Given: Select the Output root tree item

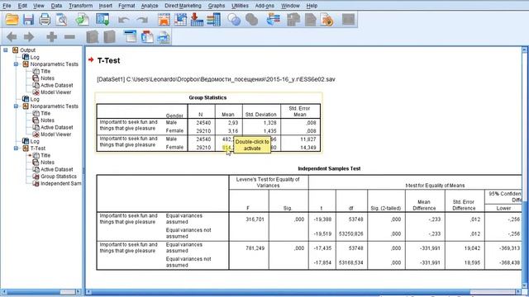Looking at the screenshot, I should click(27, 50).
